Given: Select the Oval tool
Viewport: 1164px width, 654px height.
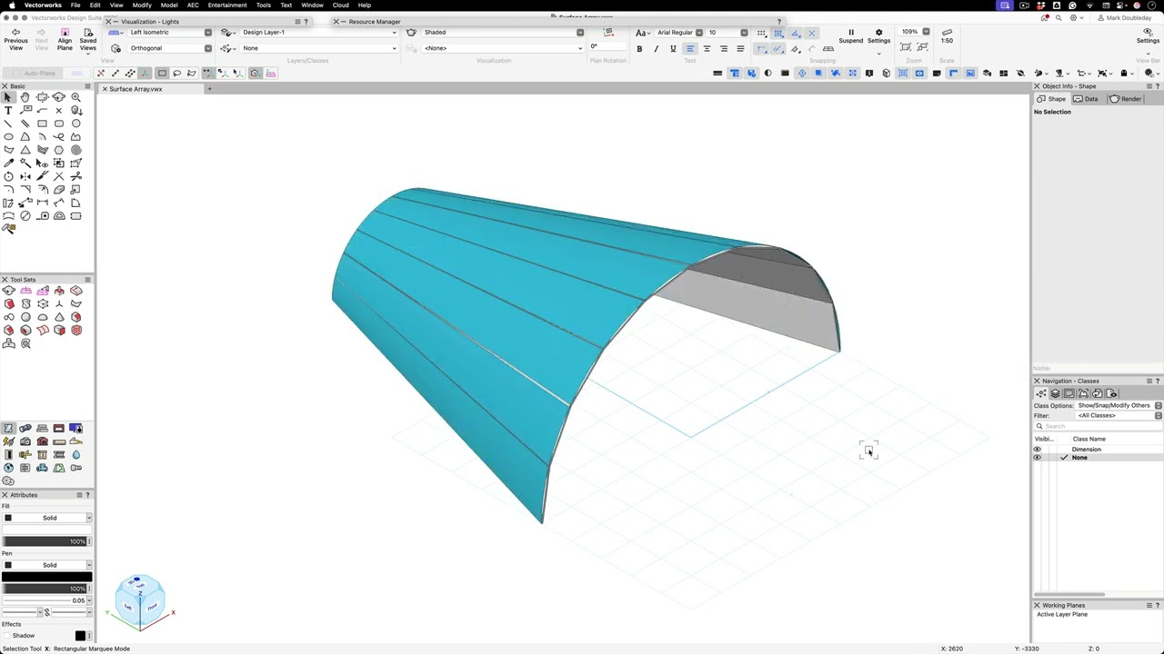Looking at the screenshot, I should pyautogui.click(x=8, y=137).
